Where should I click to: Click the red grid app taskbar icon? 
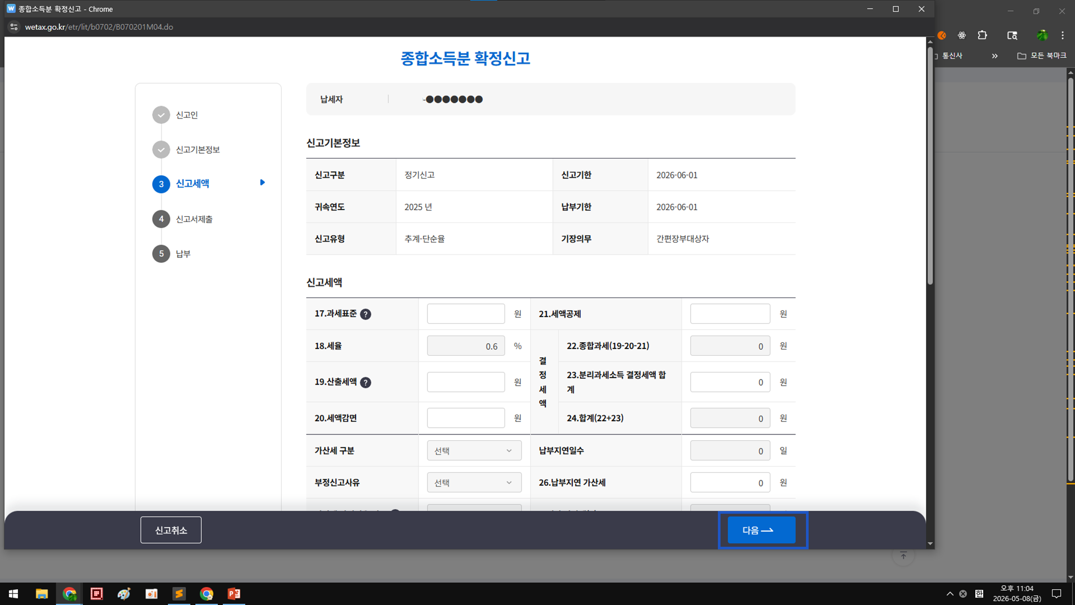pos(96,593)
